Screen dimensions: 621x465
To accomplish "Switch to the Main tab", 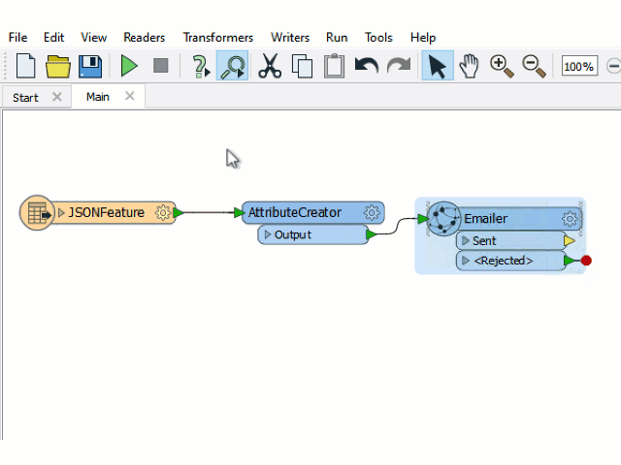I will [x=98, y=97].
